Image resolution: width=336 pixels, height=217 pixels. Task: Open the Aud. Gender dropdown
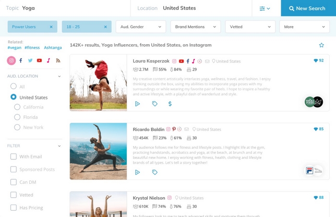coord(141,27)
